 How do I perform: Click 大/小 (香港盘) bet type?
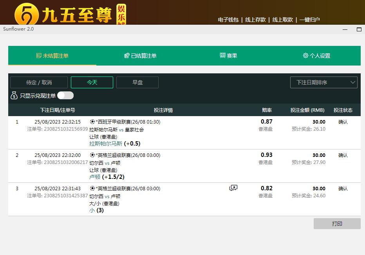(104, 204)
